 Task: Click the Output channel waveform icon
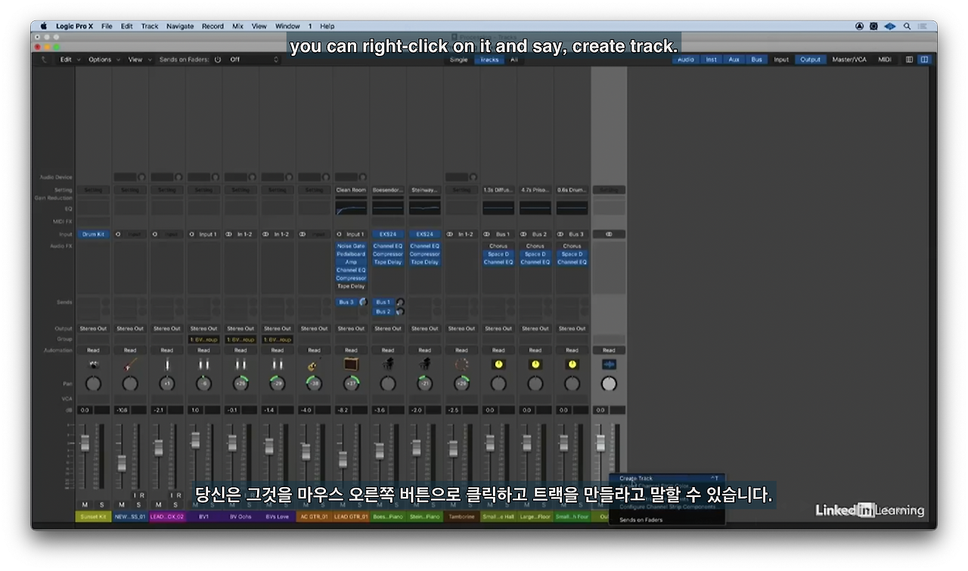pyautogui.click(x=609, y=365)
